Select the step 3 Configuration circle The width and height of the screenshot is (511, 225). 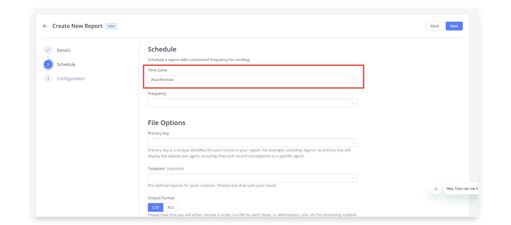48,79
